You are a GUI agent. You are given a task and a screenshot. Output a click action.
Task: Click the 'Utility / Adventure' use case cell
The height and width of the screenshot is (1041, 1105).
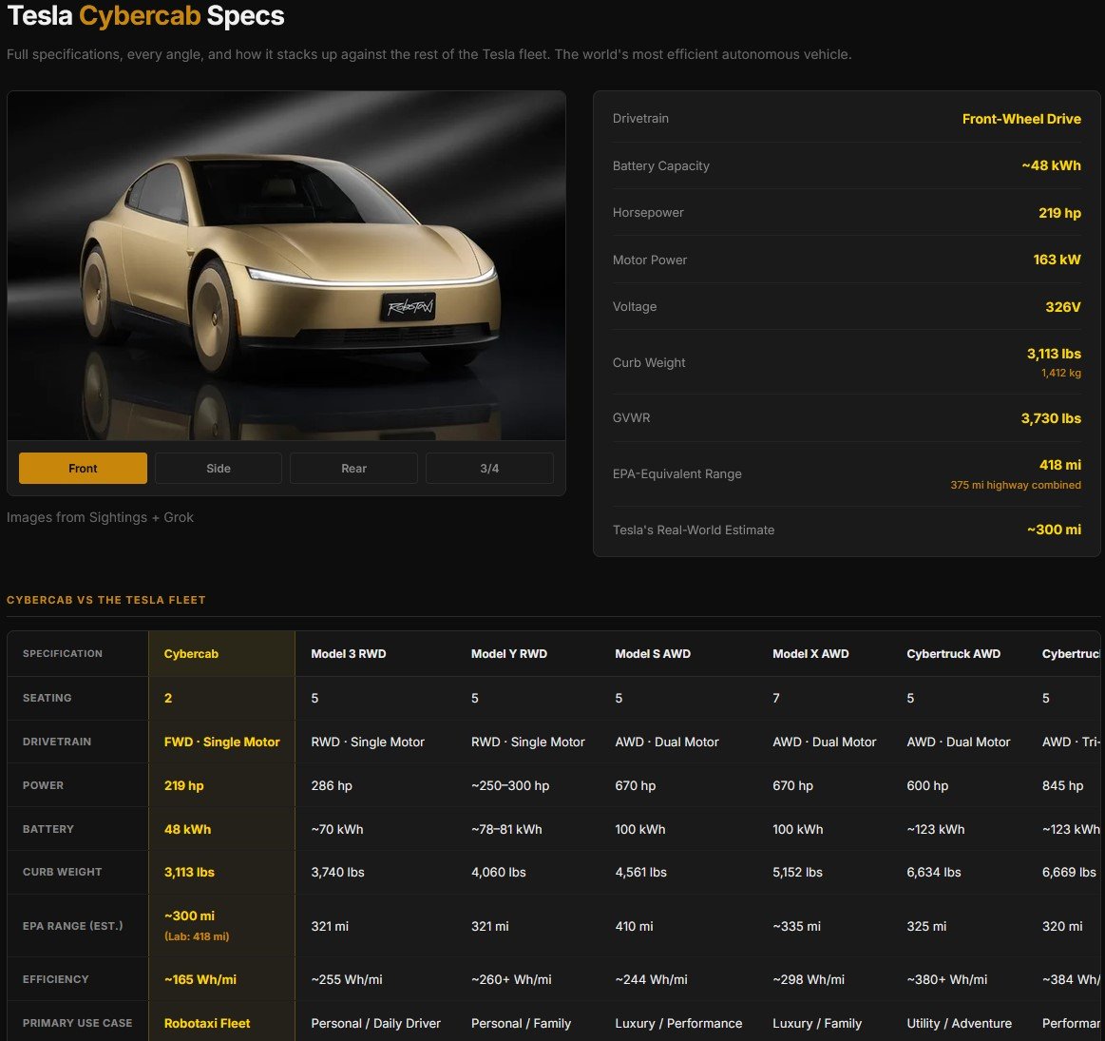click(x=959, y=1023)
